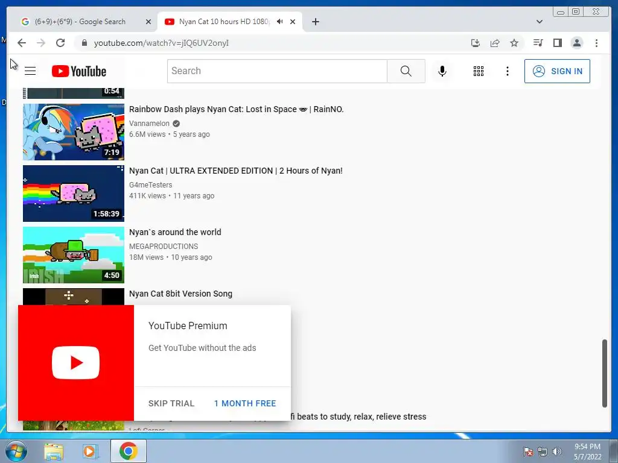Click 1 MONTH FREE button
This screenshot has width=618, height=463.
coord(245,403)
